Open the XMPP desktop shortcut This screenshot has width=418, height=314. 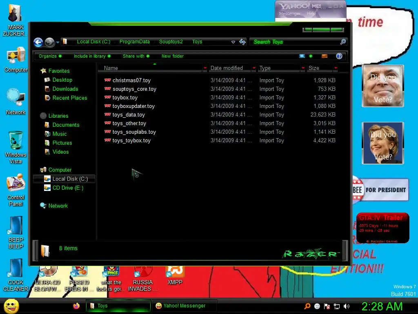[175, 276]
